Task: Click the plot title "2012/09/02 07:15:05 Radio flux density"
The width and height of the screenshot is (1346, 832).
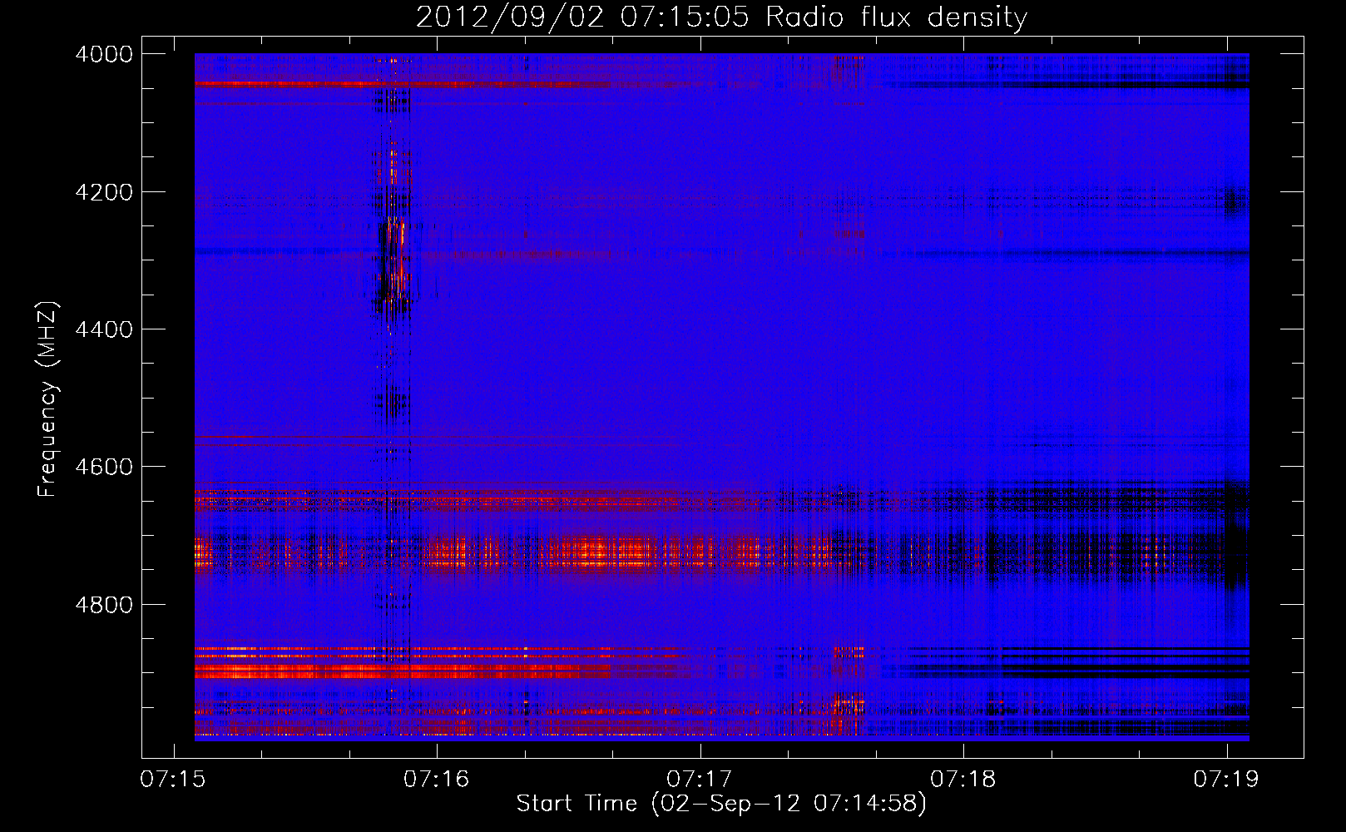Action: point(721,17)
